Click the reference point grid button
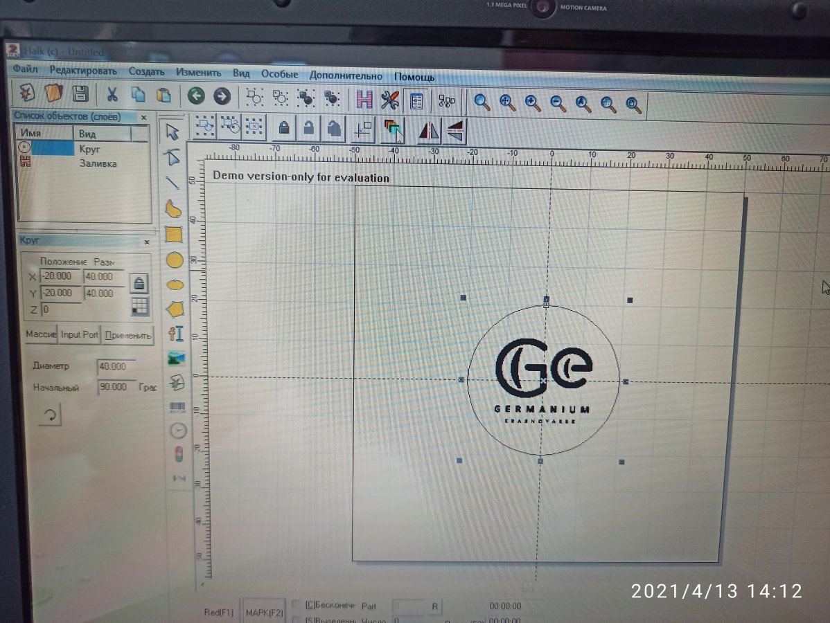 pos(139,306)
